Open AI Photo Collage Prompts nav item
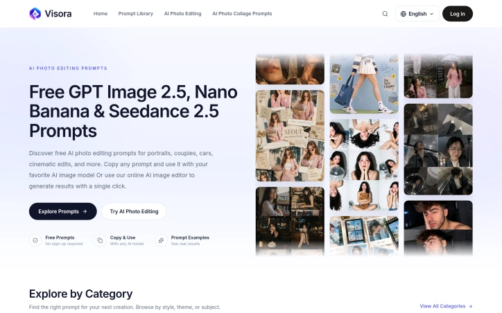This screenshot has height=313, width=502. pos(242,13)
